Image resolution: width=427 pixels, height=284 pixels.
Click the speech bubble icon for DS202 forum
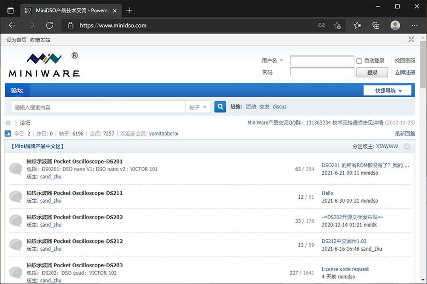click(16, 221)
